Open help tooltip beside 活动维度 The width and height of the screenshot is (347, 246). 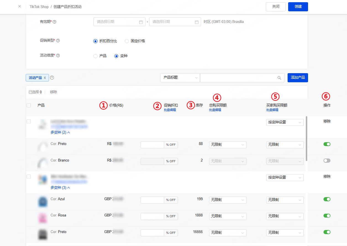(58, 55)
